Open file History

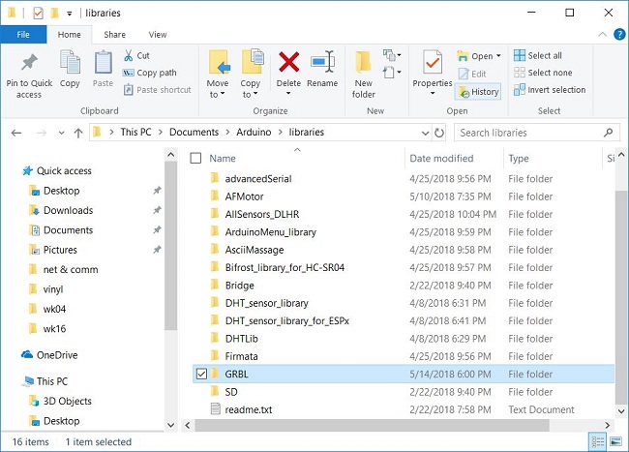479,92
